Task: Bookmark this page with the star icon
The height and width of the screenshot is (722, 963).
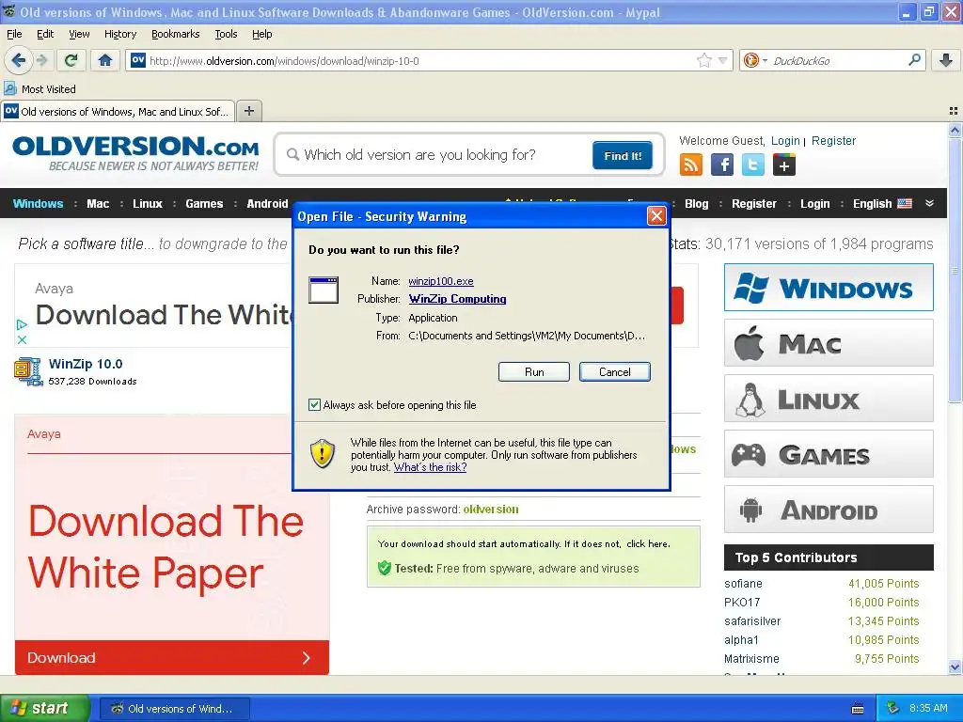Action: pos(703,60)
